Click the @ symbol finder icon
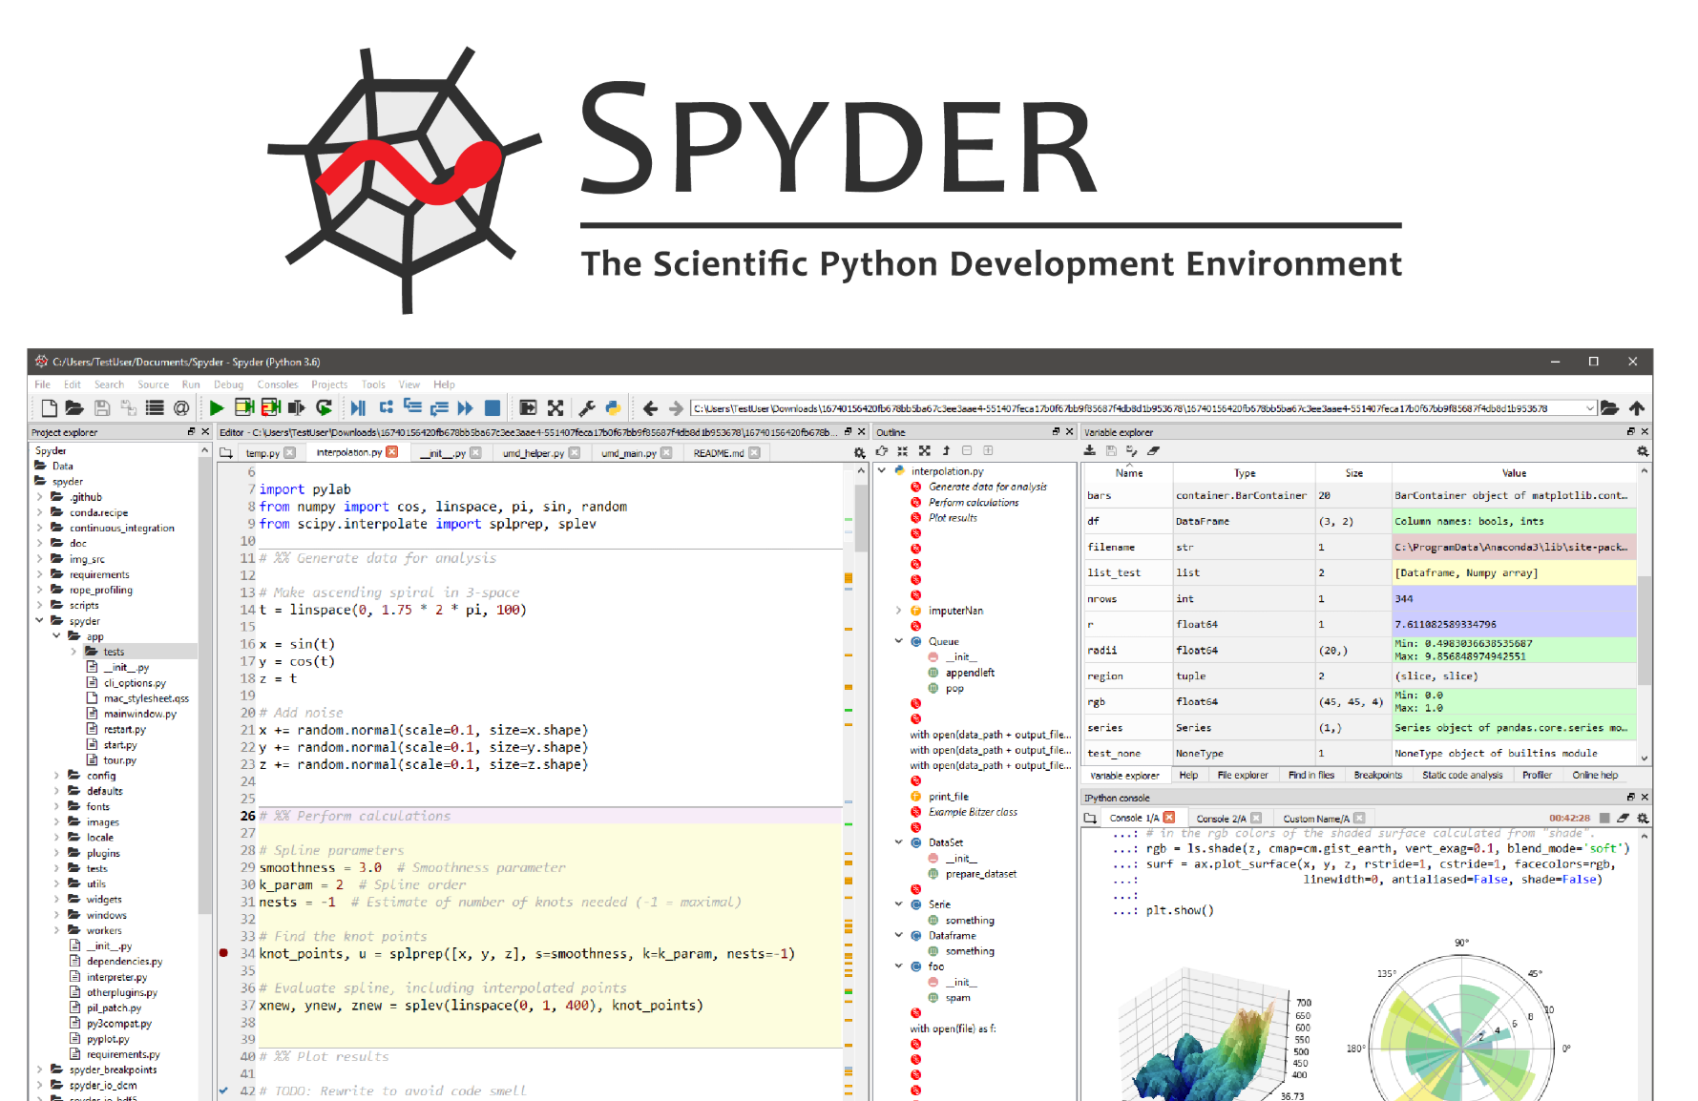Screen dimensions: 1698x1101 [181, 408]
